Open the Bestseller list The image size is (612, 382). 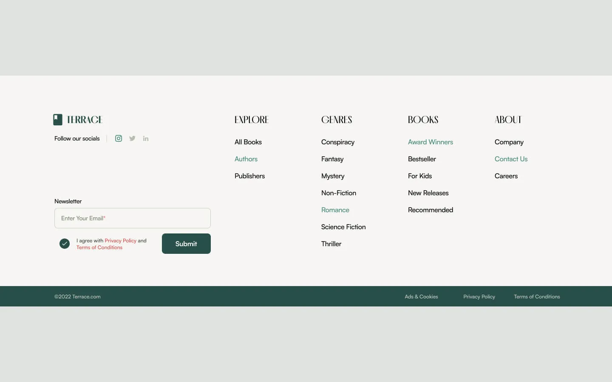(x=422, y=159)
